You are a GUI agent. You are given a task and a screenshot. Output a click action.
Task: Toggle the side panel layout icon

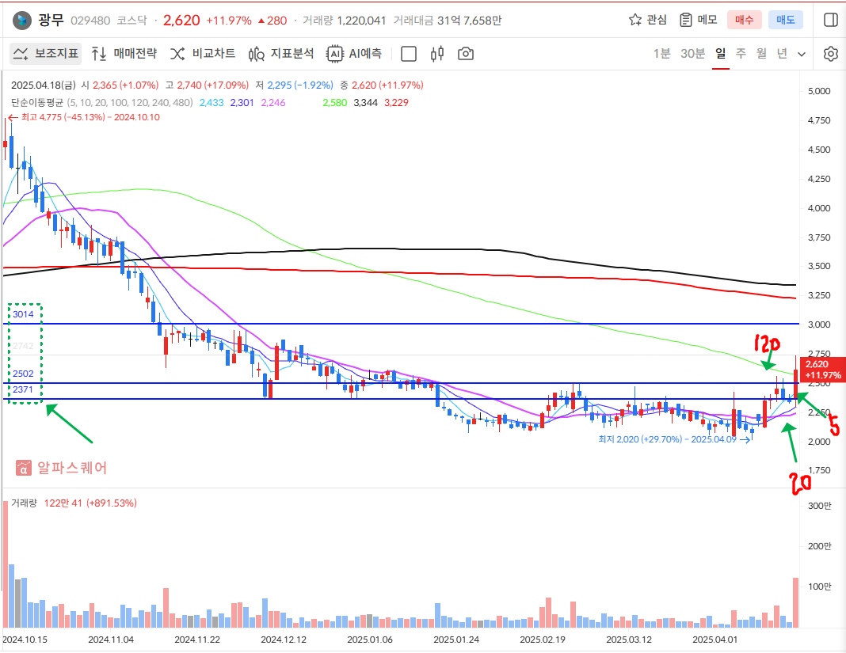[830, 20]
